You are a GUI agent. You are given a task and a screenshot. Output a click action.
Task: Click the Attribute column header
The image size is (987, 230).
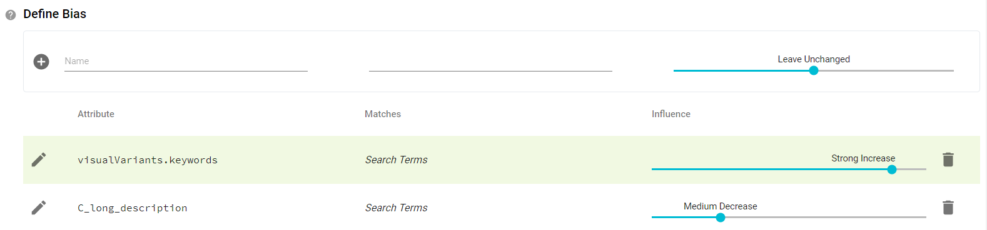pos(96,114)
